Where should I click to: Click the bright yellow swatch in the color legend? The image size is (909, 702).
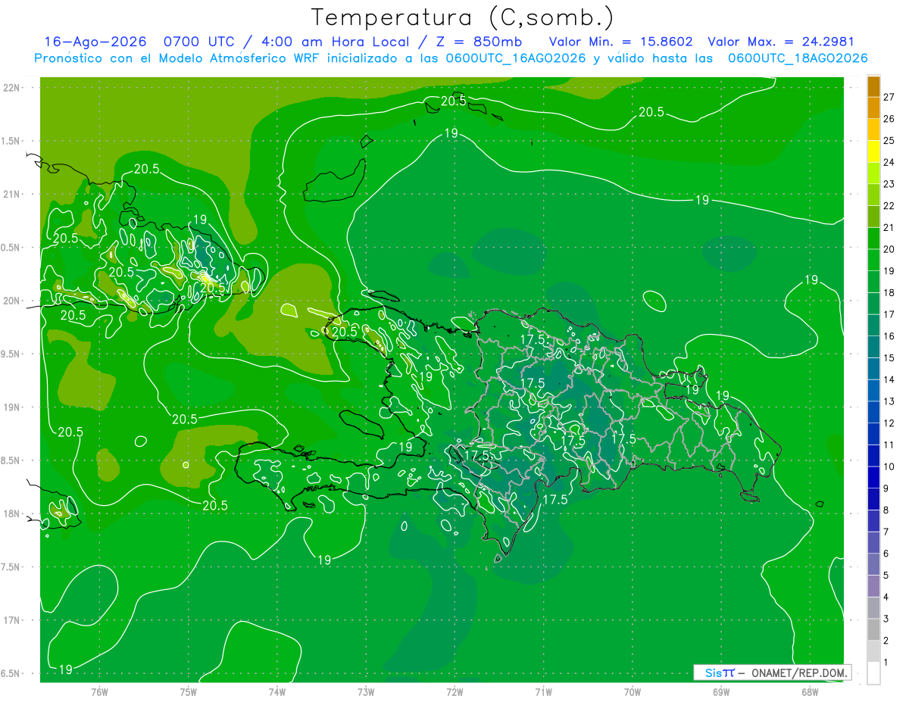(x=873, y=151)
